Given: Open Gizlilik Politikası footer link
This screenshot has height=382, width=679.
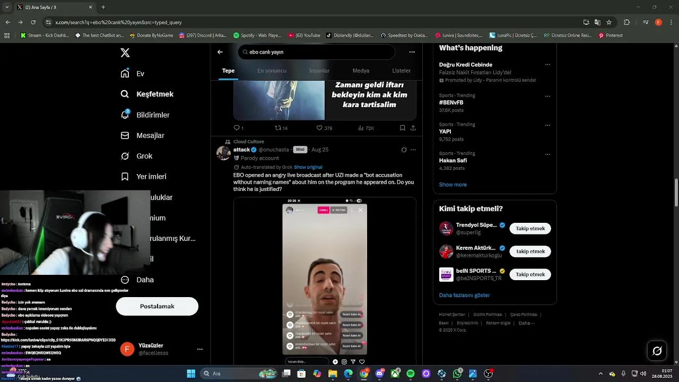Looking at the screenshot, I should (x=488, y=315).
